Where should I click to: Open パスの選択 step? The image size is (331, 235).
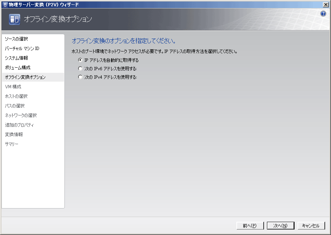(15, 106)
